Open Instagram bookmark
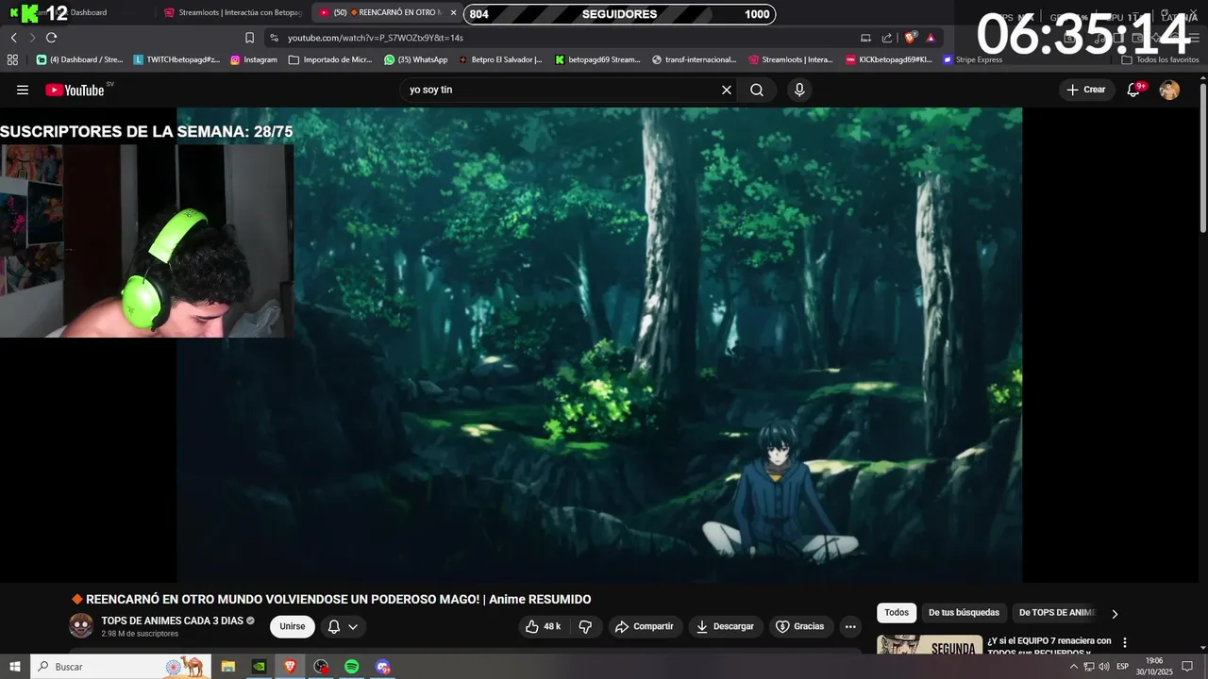Screen dimensions: 1208x679 point(254,59)
